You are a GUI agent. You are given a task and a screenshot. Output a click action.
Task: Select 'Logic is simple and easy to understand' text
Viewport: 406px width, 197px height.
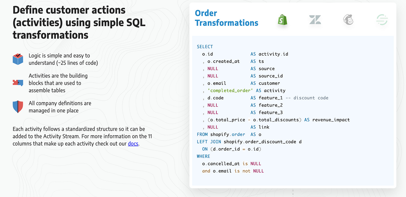(63, 59)
